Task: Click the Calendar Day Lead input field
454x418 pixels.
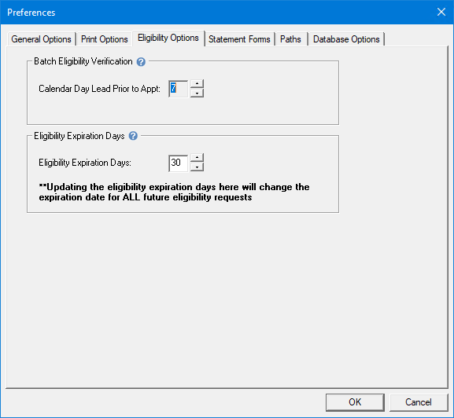Action: pyautogui.click(x=178, y=89)
